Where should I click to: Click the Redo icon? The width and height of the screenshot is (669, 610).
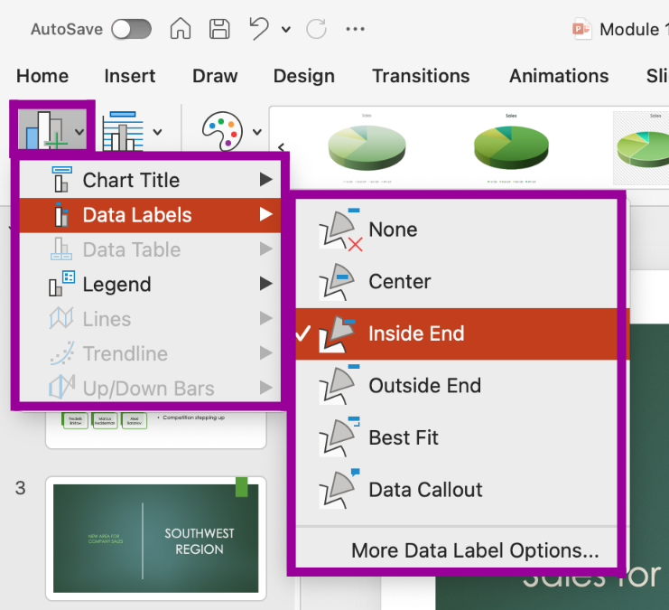click(317, 29)
